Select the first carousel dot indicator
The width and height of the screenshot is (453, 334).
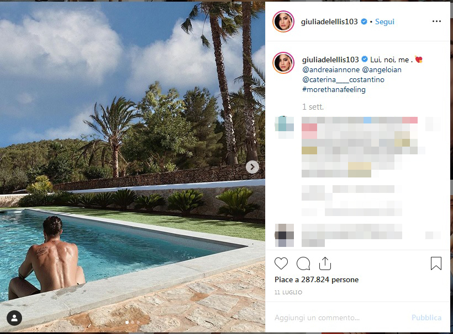pyautogui.click(x=127, y=322)
